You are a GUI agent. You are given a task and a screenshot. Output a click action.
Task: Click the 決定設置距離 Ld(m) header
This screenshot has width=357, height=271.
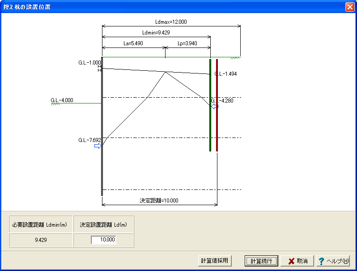pyautogui.click(x=103, y=225)
